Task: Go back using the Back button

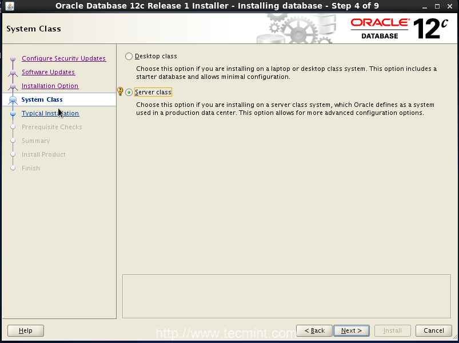Action: click(x=314, y=330)
